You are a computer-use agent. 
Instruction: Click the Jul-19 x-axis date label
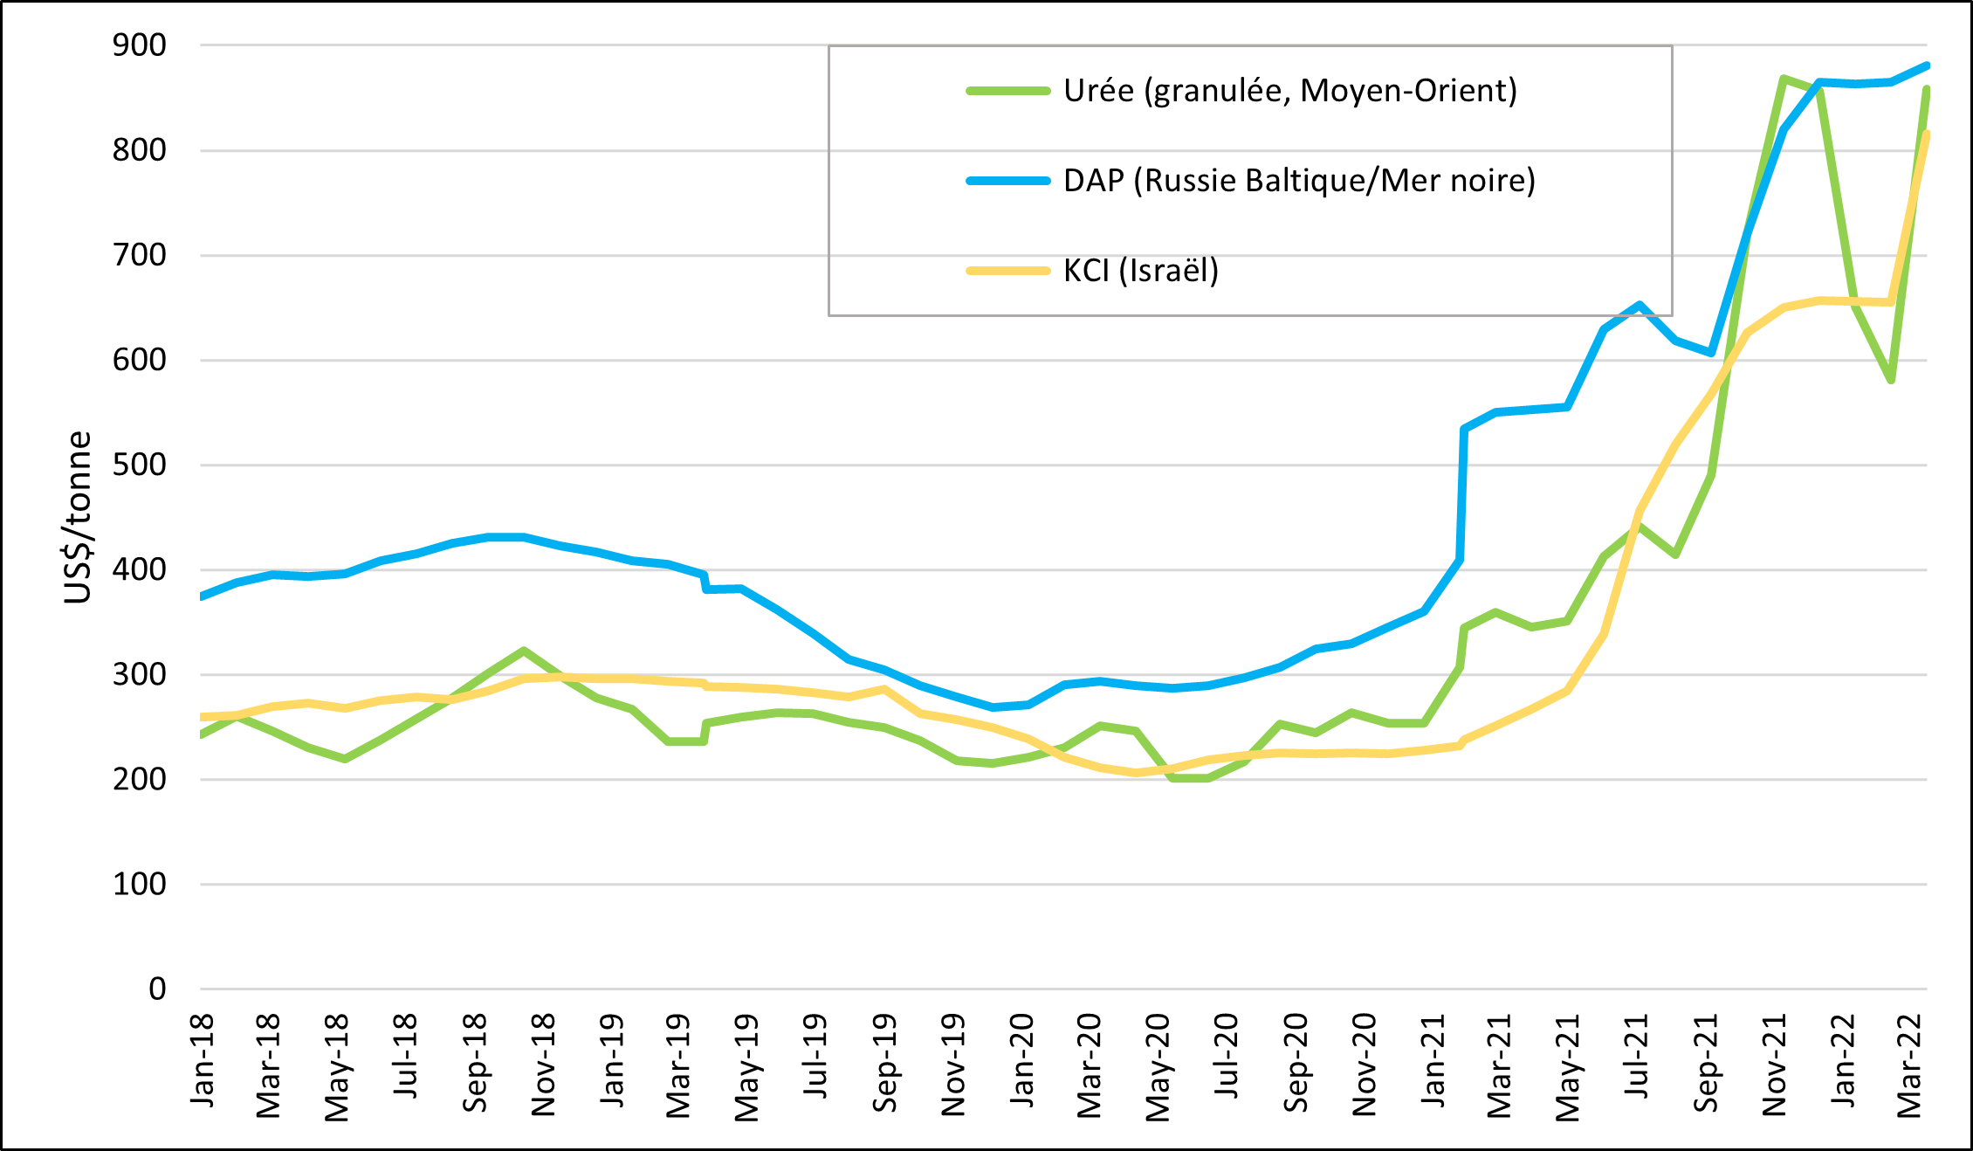[815, 1057]
